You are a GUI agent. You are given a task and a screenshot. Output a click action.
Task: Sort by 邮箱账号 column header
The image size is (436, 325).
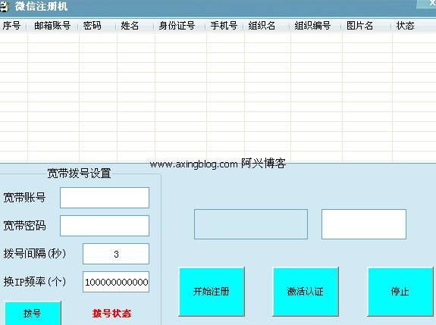[x=53, y=26]
